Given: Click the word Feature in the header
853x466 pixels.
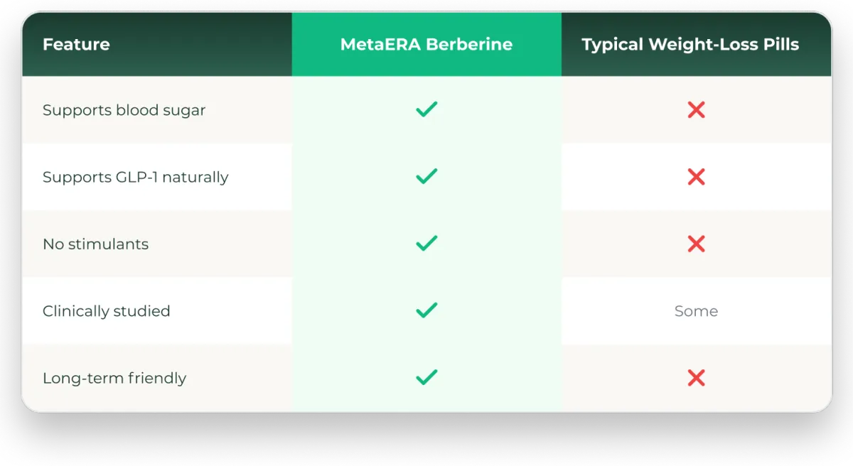Looking at the screenshot, I should [76, 45].
